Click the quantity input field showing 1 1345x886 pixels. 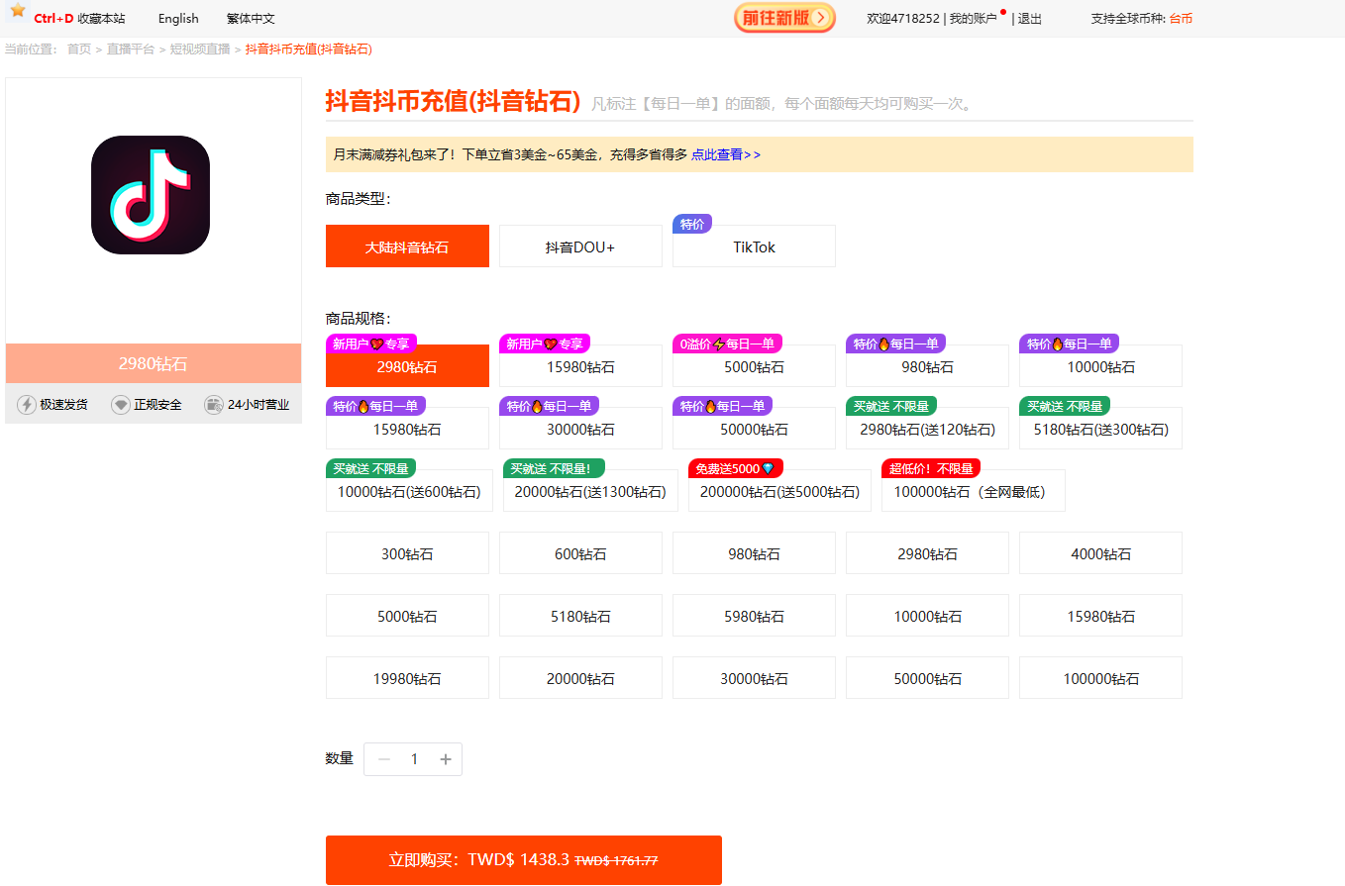(414, 759)
